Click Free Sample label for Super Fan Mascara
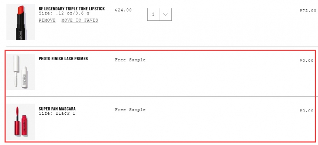The image size is (318, 145). (130, 110)
